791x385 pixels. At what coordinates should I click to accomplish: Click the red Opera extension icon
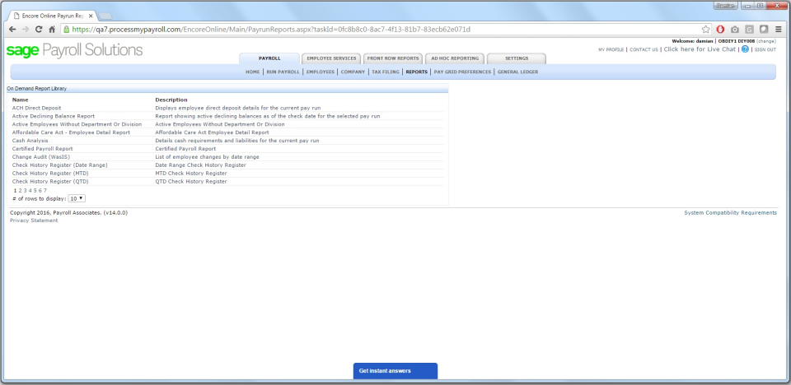(x=721, y=29)
